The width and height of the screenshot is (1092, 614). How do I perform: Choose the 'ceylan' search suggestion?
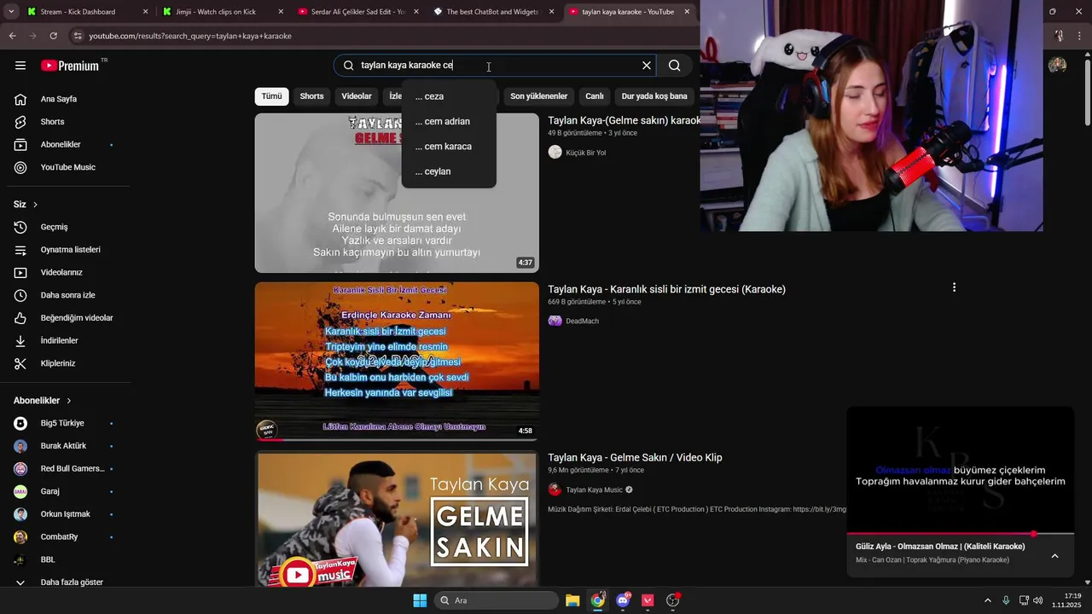tap(449, 171)
